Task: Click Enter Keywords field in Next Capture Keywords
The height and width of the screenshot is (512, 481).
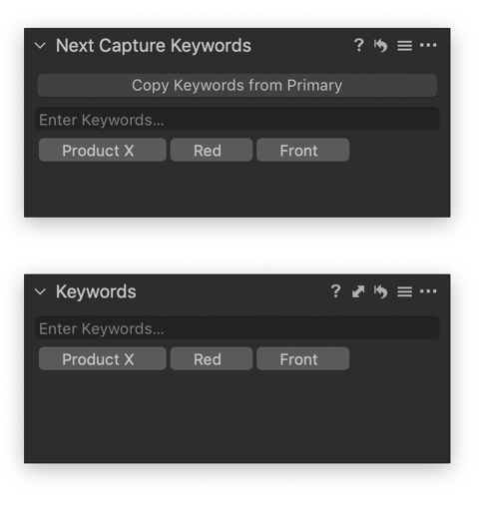Action: click(x=238, y=120)
